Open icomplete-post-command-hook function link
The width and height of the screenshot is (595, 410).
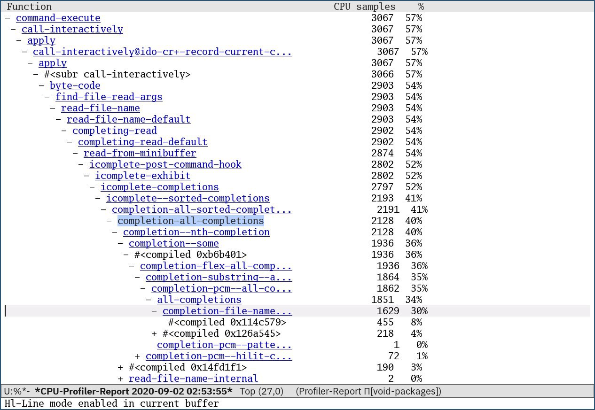(165, 164)
